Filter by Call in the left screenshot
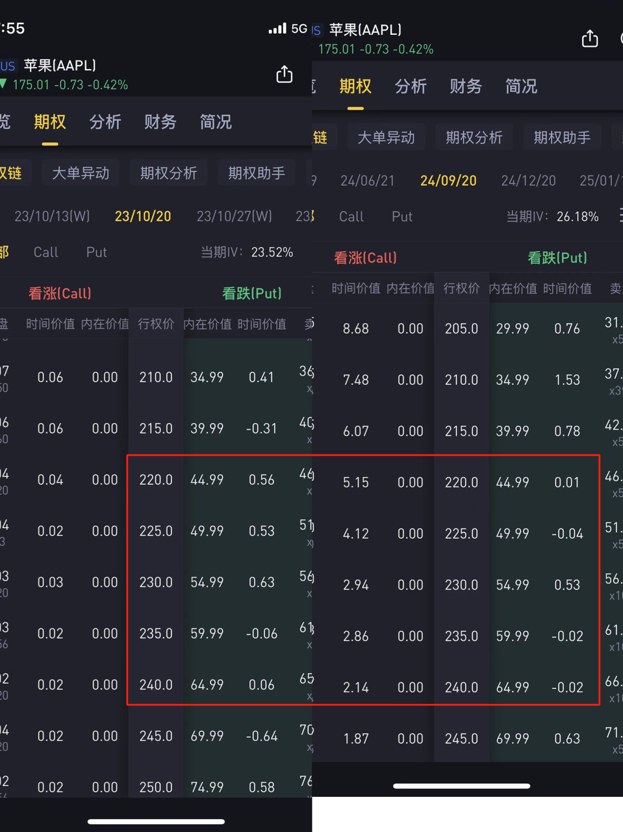The image size is (623, 832). pos(45,252)
